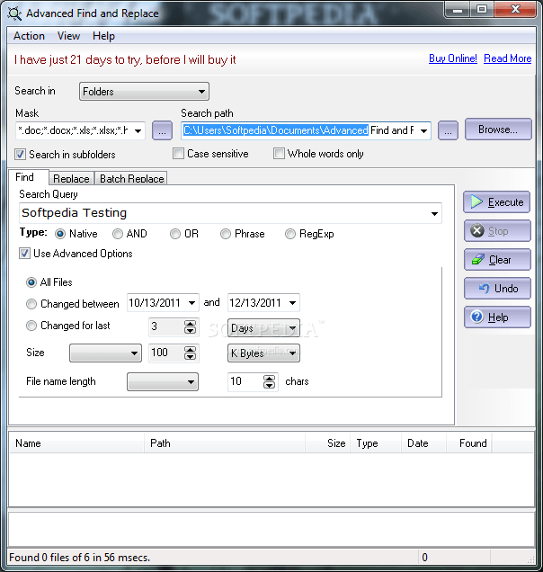Screen dimensions: 543x572
Task: Click the app icon in the title bar
Action: 13,13
